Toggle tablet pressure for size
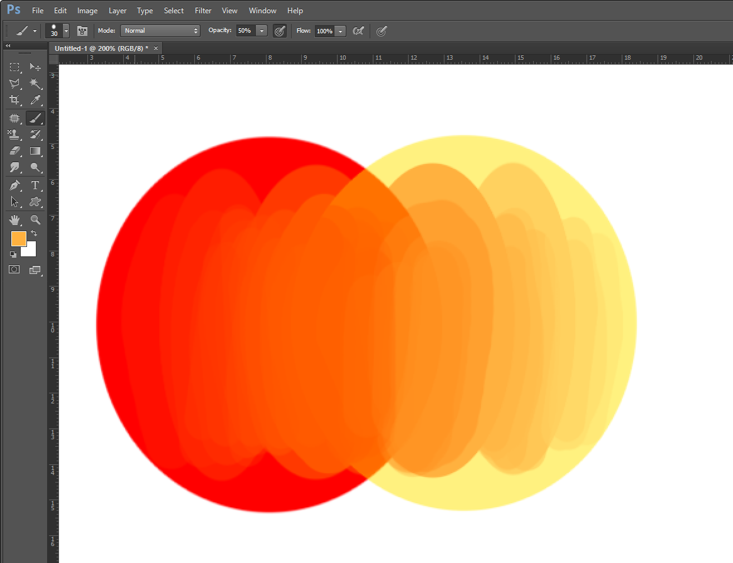Viewport: 733px width, 563px height. 382,31
